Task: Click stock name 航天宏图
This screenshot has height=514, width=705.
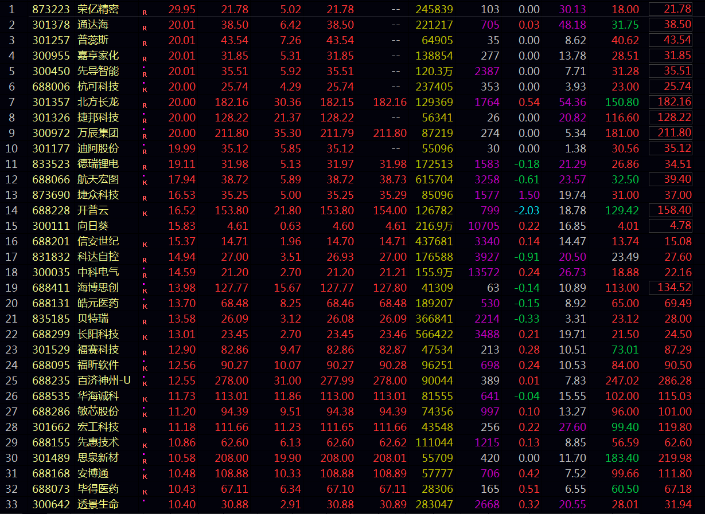Action: coord(99,179)
